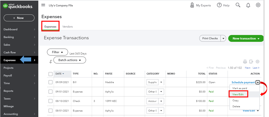The height and width of the screenshot is (117, 269).
Task: Click the export list icon above table
Action: pos(251,62)
